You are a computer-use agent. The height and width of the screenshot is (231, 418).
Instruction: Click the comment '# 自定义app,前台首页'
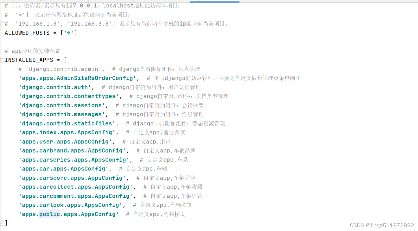tap(155, 133)
